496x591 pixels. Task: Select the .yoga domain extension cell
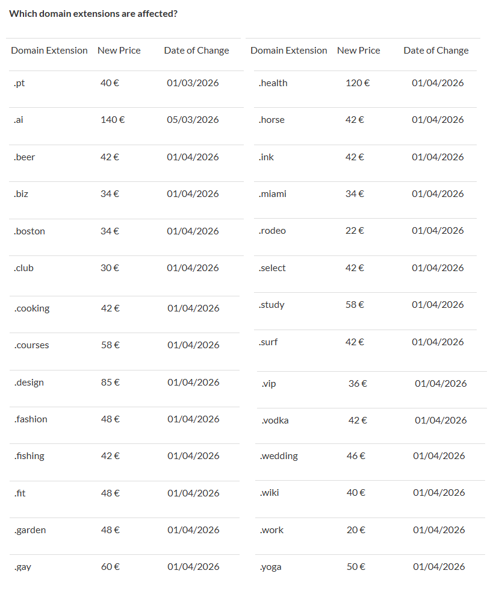click(271, 567)
